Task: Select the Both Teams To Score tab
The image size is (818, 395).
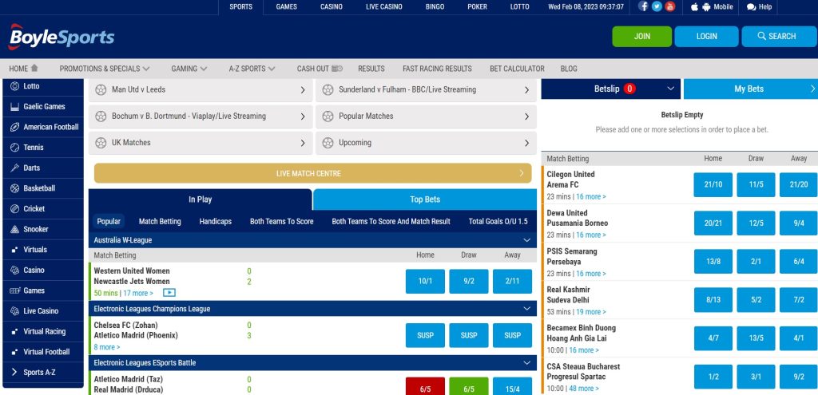Action: click(282, 222)
